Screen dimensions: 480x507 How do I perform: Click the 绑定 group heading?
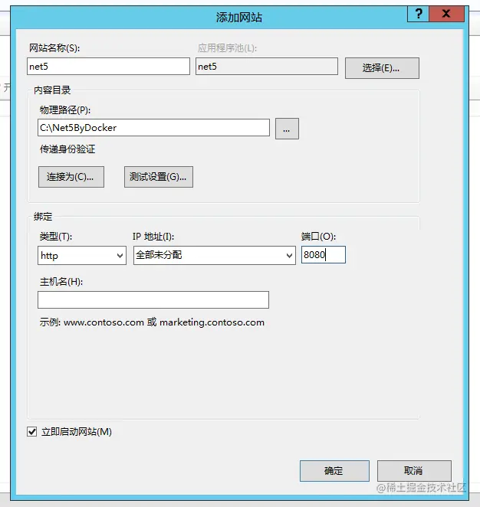coord(43,217)
